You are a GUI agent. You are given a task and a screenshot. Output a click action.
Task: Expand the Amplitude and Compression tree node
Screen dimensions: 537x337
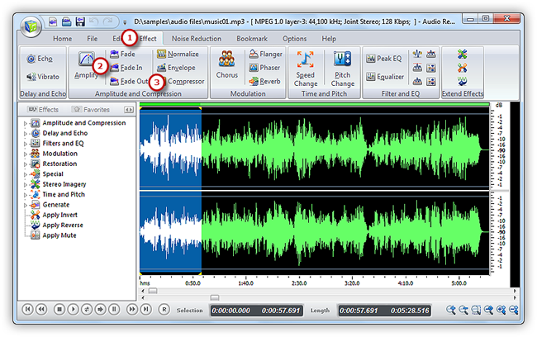coord(25,123)
